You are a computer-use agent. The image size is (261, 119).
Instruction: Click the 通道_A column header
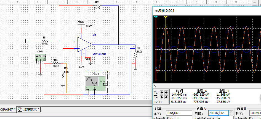(x=202, y=91)
